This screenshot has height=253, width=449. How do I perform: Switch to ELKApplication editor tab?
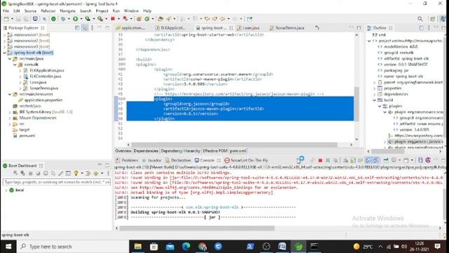(170, 28)
